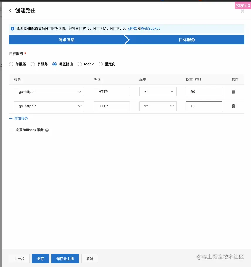Click the weight field showing 10
This screenshot has height=267, width=251.
pyautogui.click(x=204, y=106)
